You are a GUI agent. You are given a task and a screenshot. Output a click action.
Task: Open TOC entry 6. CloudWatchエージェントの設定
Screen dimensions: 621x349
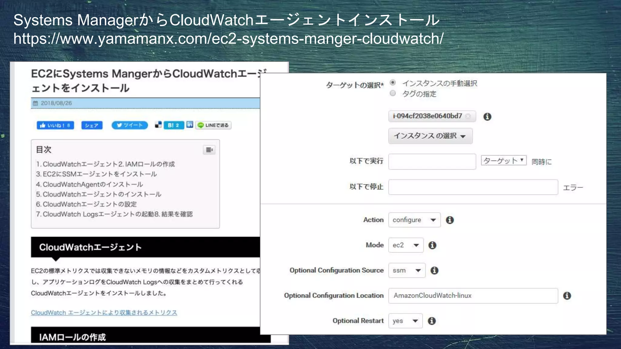pyautogui.click(x=86, y=204)
